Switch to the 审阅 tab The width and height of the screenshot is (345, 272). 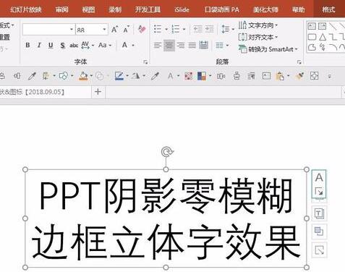point(62,9)
